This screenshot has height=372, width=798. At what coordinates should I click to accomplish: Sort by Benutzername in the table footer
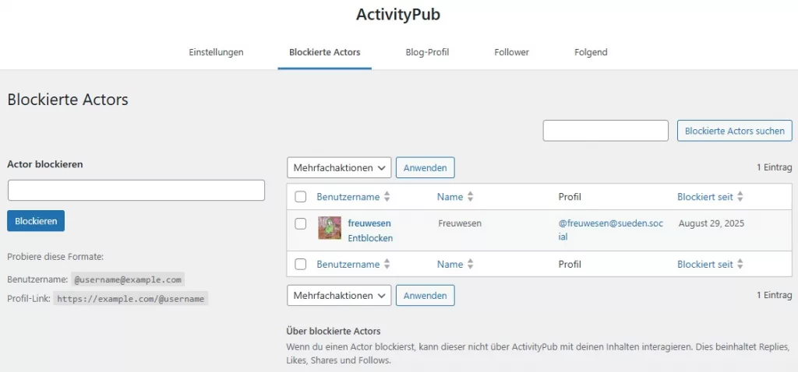coord(348,265)
